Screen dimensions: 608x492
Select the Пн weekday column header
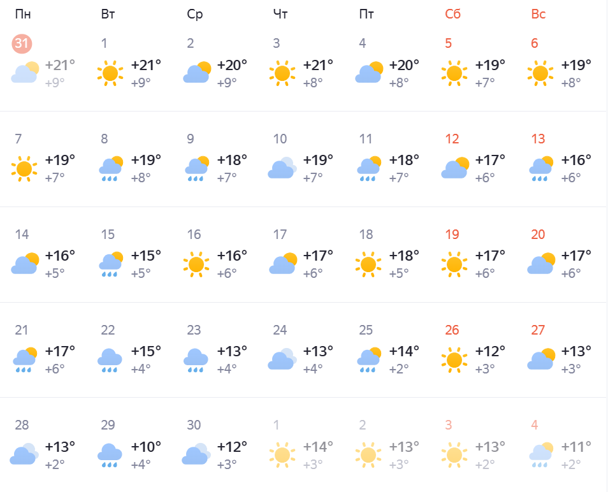click(x=23, y=15)
